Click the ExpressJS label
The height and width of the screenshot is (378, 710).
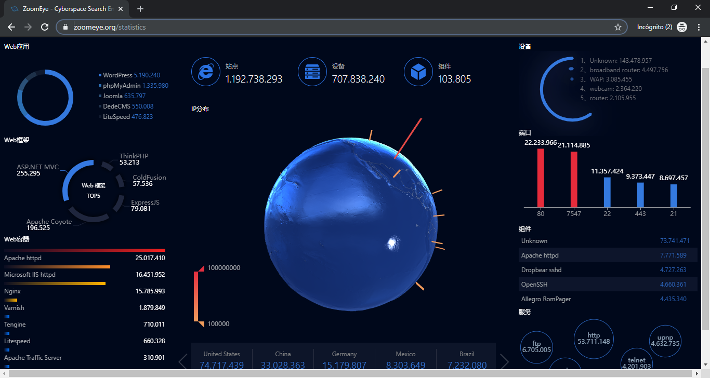point(145,203)
